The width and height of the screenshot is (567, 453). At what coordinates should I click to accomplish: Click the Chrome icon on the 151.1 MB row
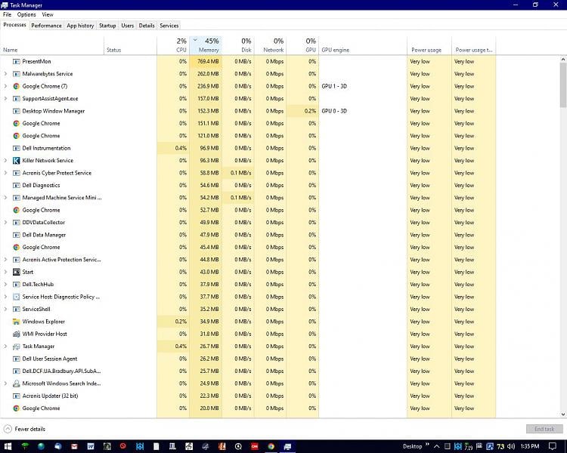pyautogui.click(x=17, y=124)
